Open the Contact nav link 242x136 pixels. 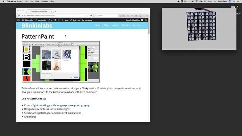[126, 25]
